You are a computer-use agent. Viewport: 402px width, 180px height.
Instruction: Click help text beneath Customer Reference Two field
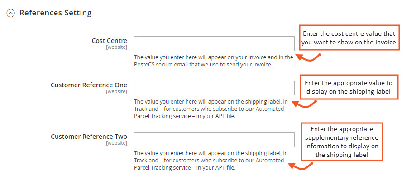(x=211, y=160)
